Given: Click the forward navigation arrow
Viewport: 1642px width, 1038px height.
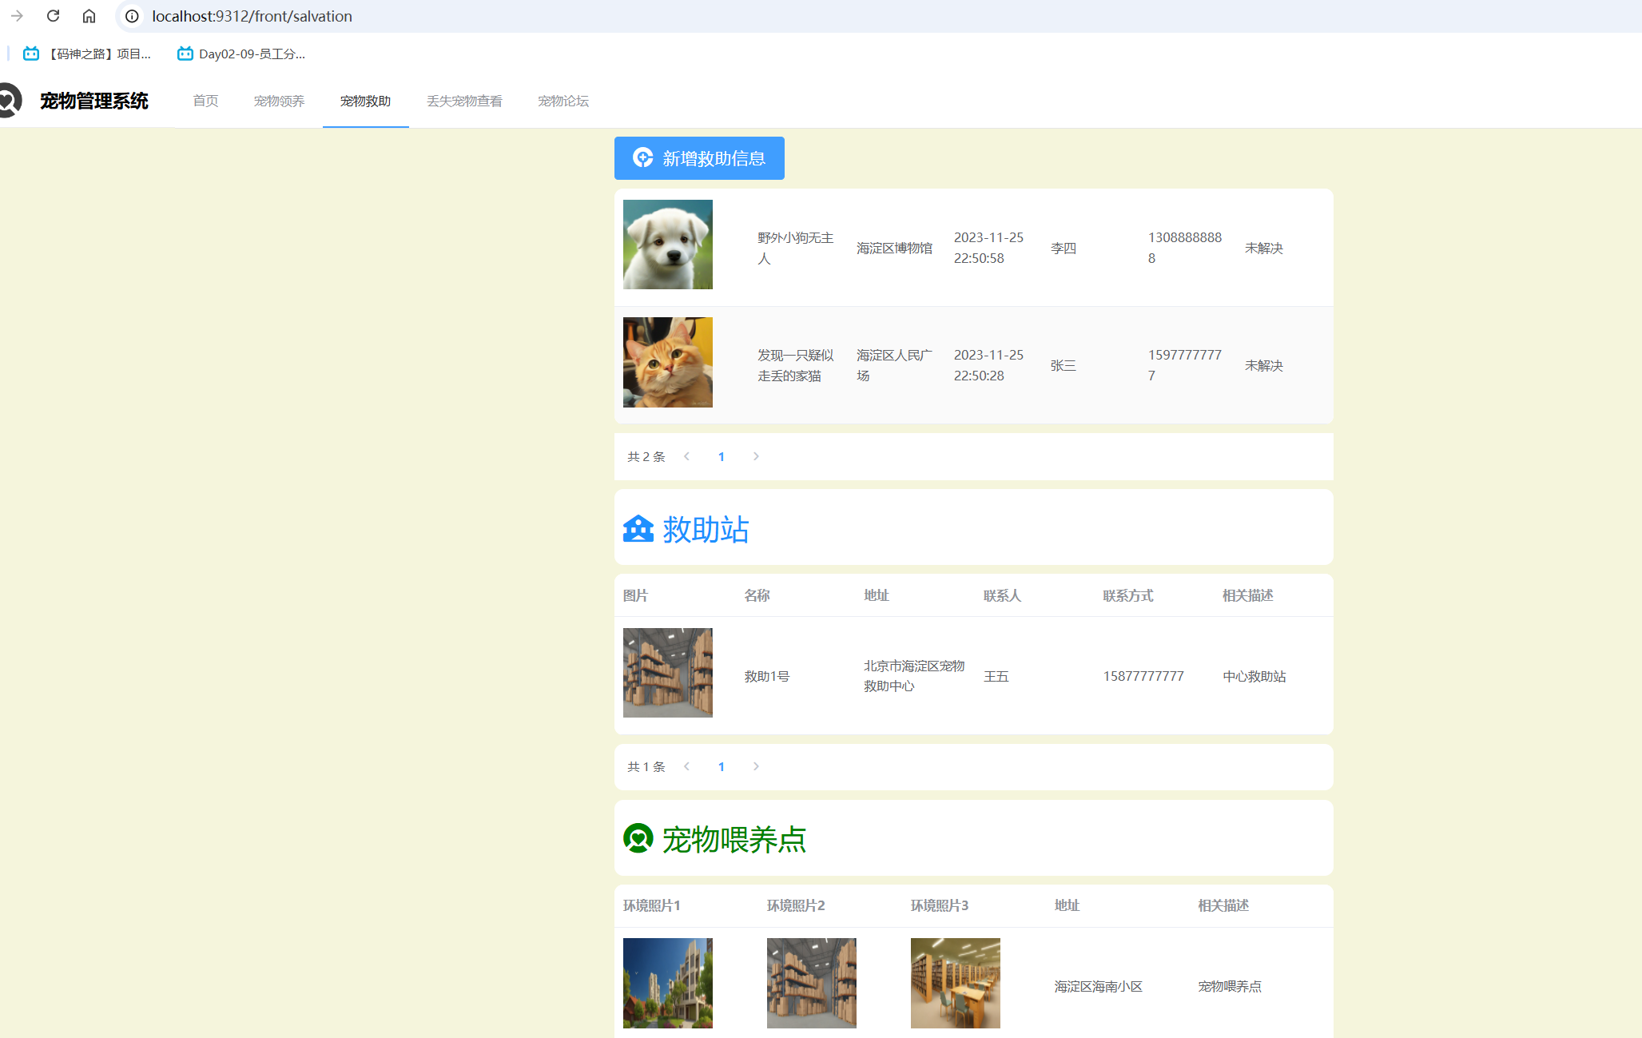Looking at the screenshot, I should [17, 16].
